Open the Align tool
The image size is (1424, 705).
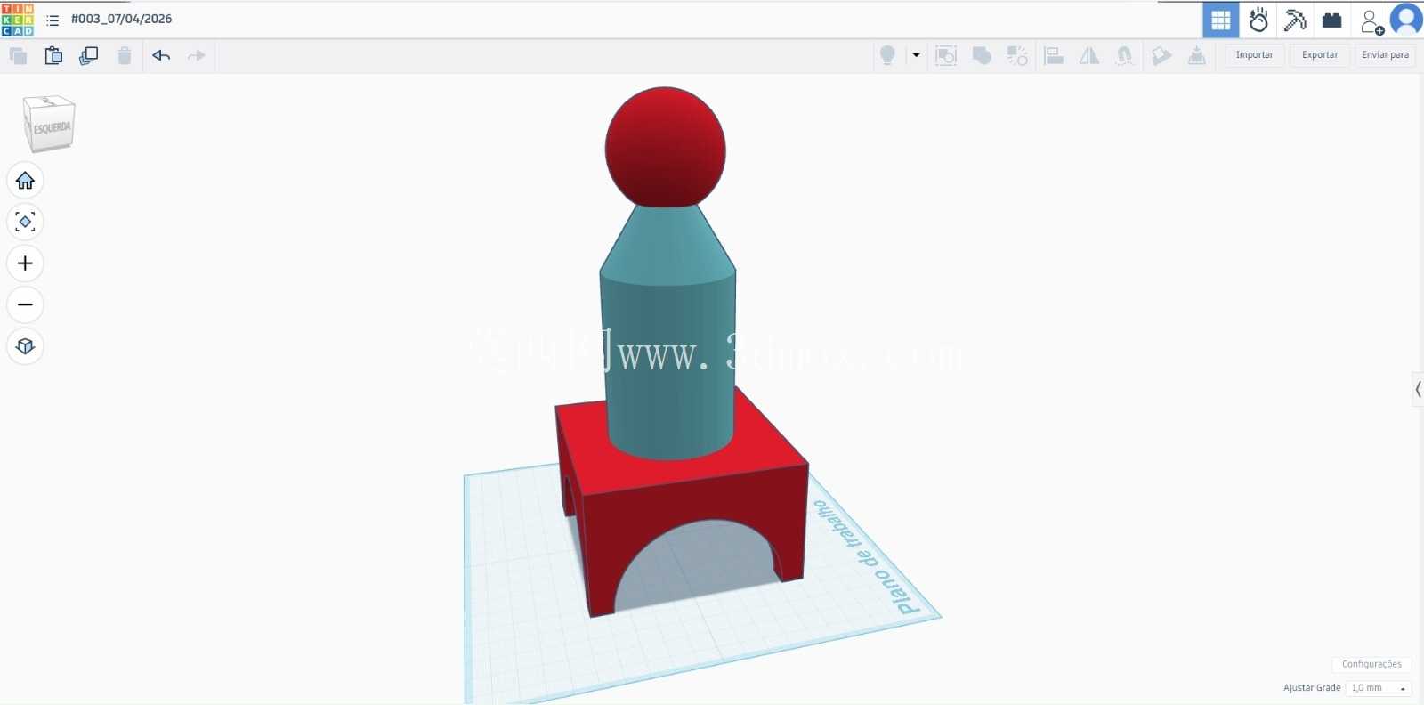point(1054,55)
